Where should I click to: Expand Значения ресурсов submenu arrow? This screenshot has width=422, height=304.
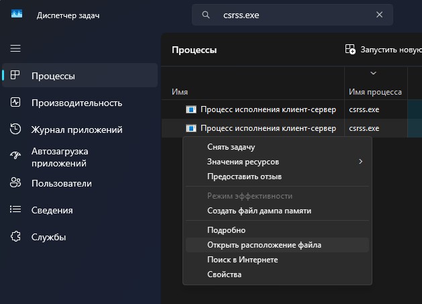[361, 162]
